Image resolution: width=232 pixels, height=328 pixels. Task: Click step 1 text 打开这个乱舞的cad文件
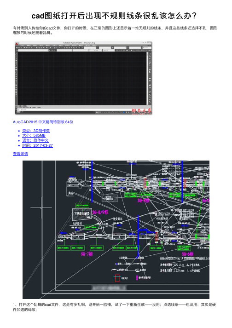click(114, 307)
